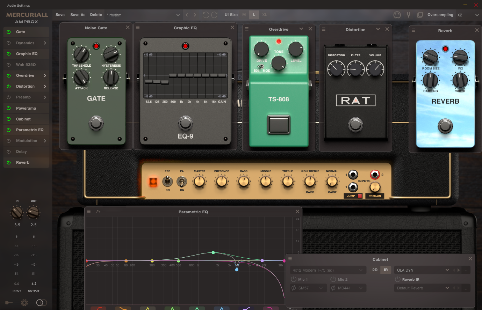Select Poweramp in the sidebar
The image size is (482, 310).
[26, 108]
